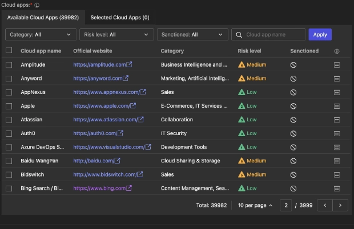354x229 pixels.
Task: Check the Atlassian row checkbox
Action: (x=9, y=120)
